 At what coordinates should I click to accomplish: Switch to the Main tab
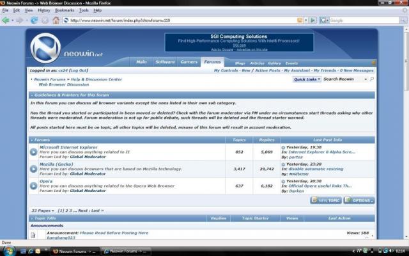141,62
